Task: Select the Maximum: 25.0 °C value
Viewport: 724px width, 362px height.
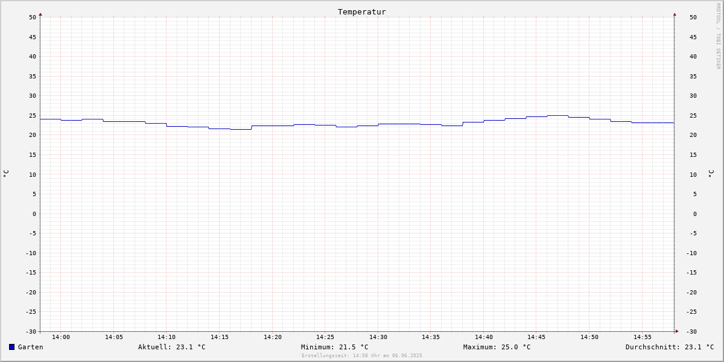Action: (x=497, y=347)
